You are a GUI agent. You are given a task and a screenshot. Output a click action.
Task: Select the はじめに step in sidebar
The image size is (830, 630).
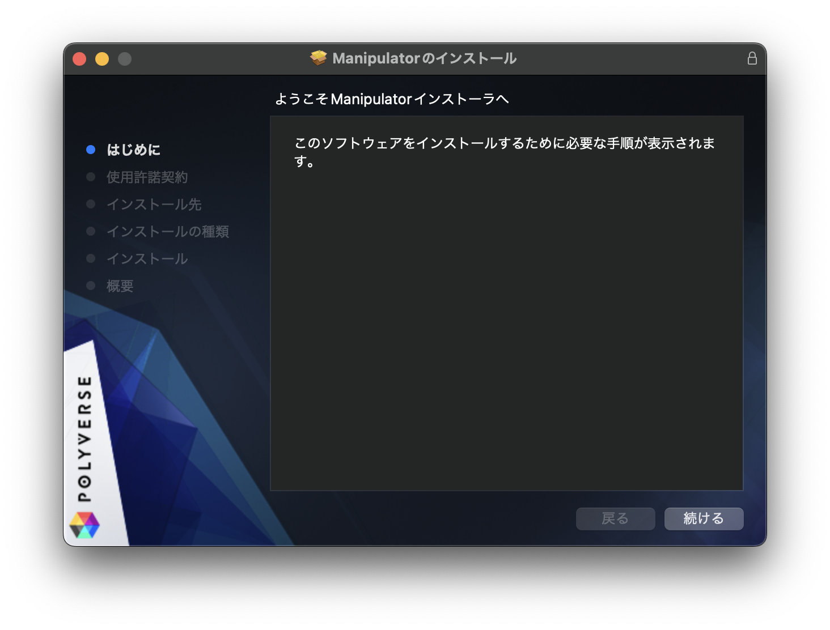133,150
